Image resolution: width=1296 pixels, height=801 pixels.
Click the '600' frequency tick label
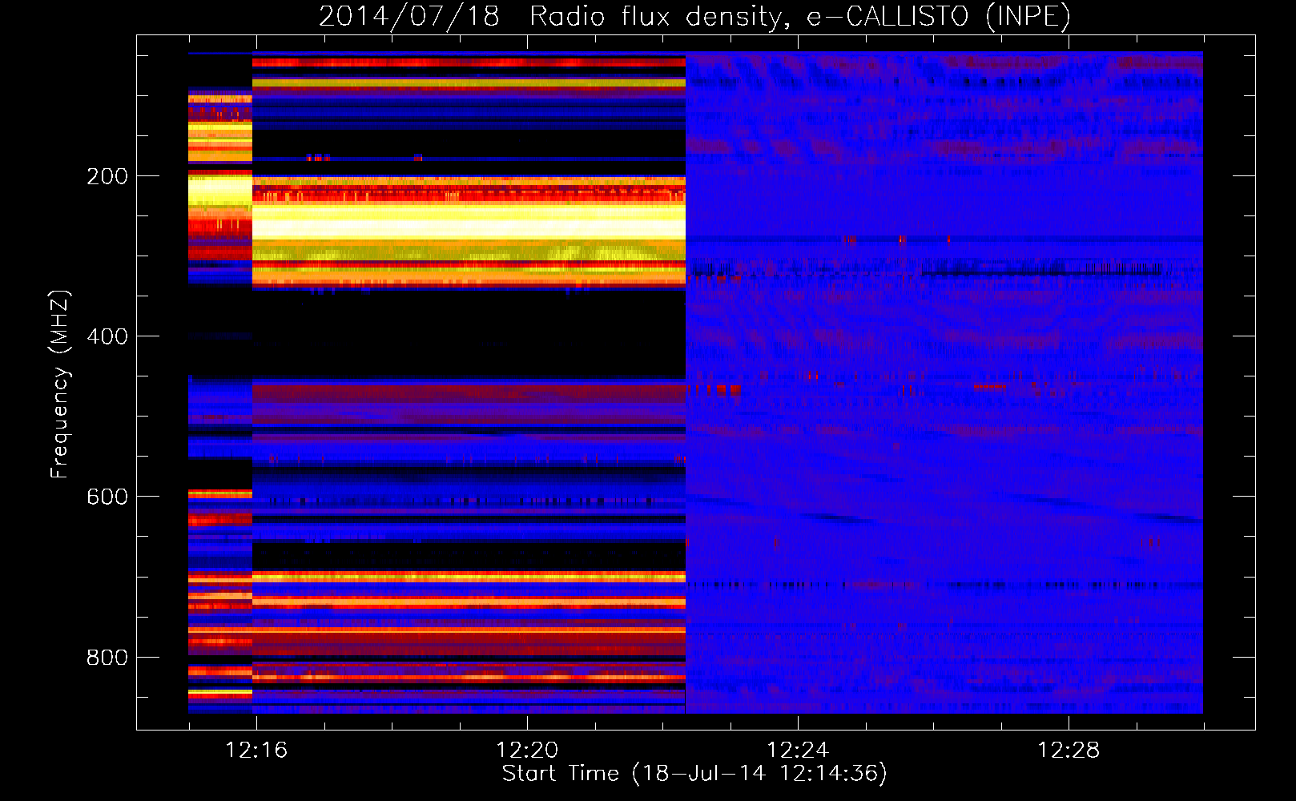tap(107, 497)
